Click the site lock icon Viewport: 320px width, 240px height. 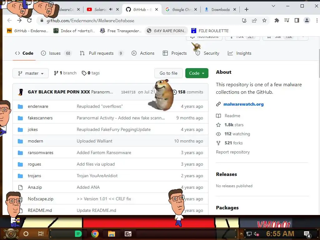tap(42, 20)
